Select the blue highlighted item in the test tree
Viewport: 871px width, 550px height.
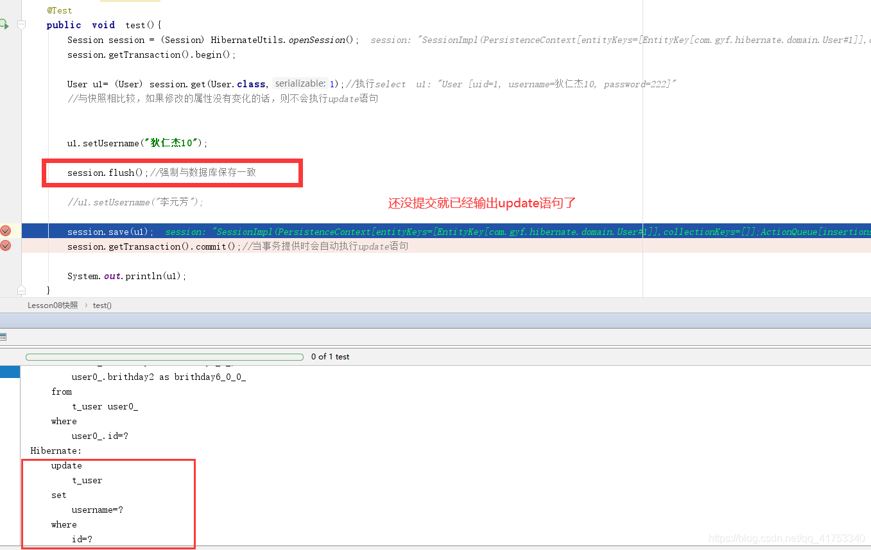click(10, 372)
